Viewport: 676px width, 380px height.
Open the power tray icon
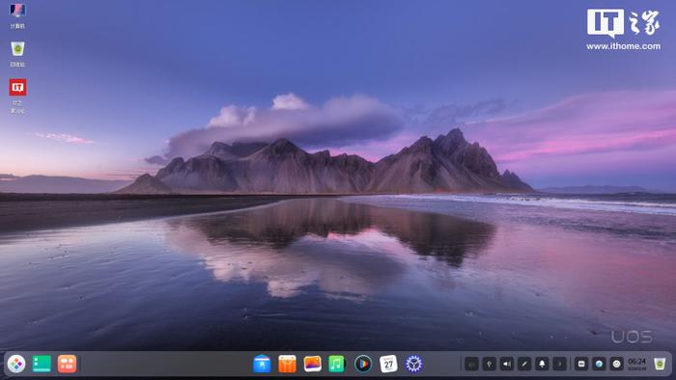pyautogui.click(x=616, y=364)
